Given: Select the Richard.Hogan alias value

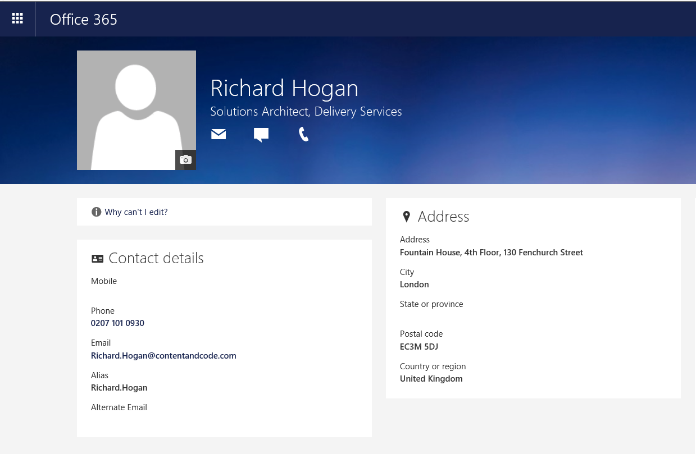Looking at the screenshot, I should pyautogui.click(x=119, y=388).
